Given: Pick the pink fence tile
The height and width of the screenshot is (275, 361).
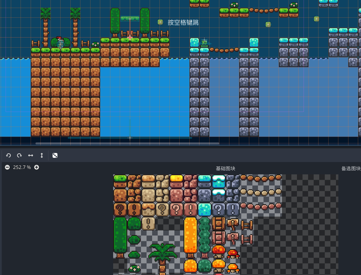Looking at the screenshot, I should pos(247,239).
